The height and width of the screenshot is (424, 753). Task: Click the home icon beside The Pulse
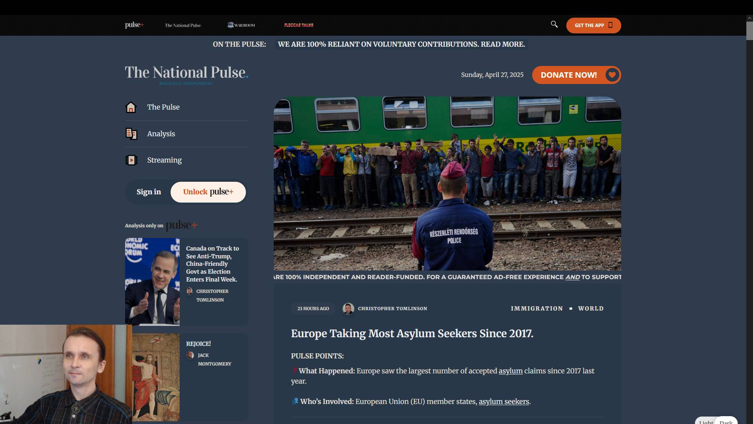click(131, 107)
